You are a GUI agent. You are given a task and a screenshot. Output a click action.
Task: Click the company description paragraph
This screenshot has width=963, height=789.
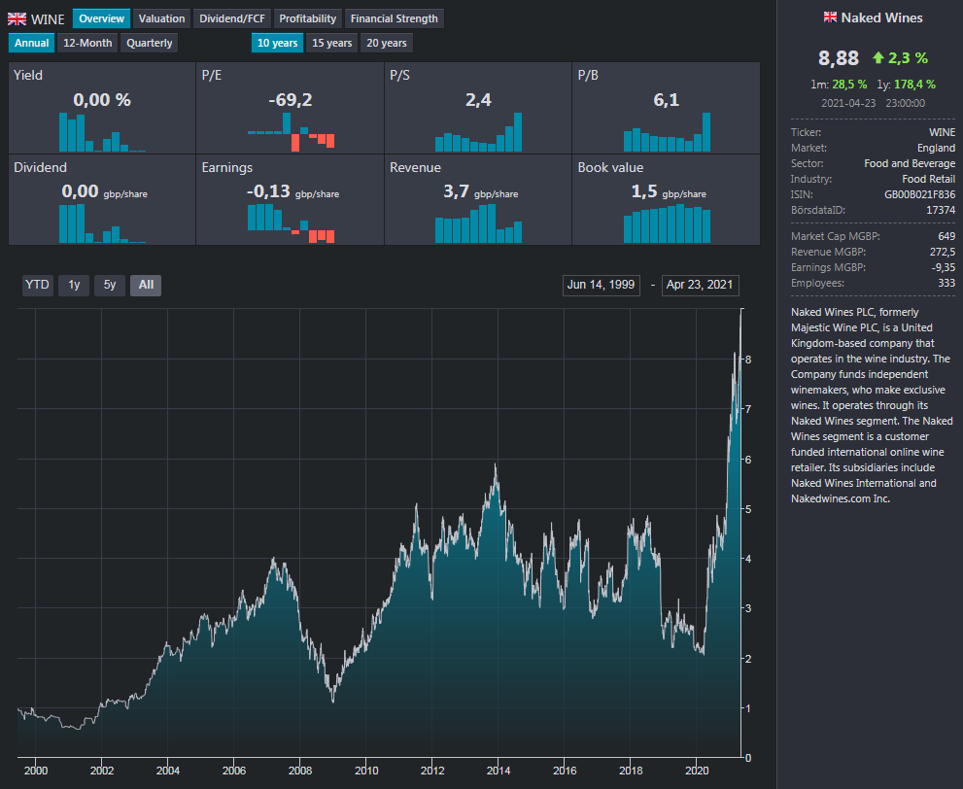click(872, 405)
